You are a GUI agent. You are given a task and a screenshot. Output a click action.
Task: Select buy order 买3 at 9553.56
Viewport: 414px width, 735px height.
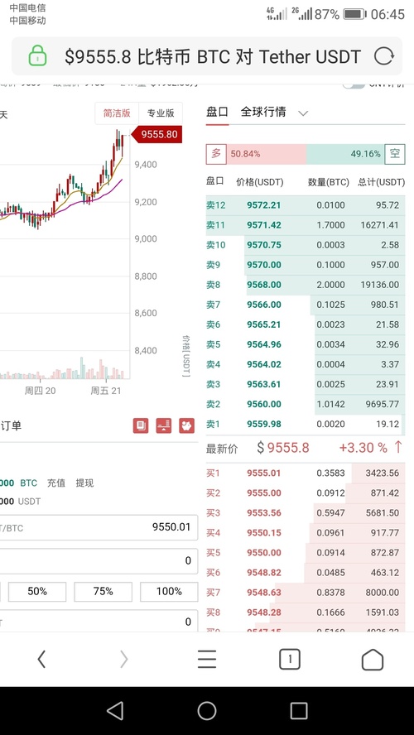tap(306, 513)
